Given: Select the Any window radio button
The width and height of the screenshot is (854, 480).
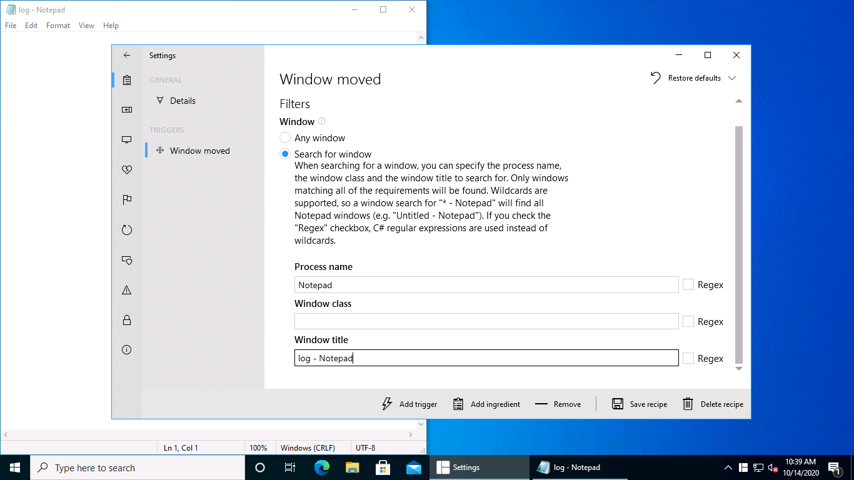Looking at the screenshot, I should point(285,138).
